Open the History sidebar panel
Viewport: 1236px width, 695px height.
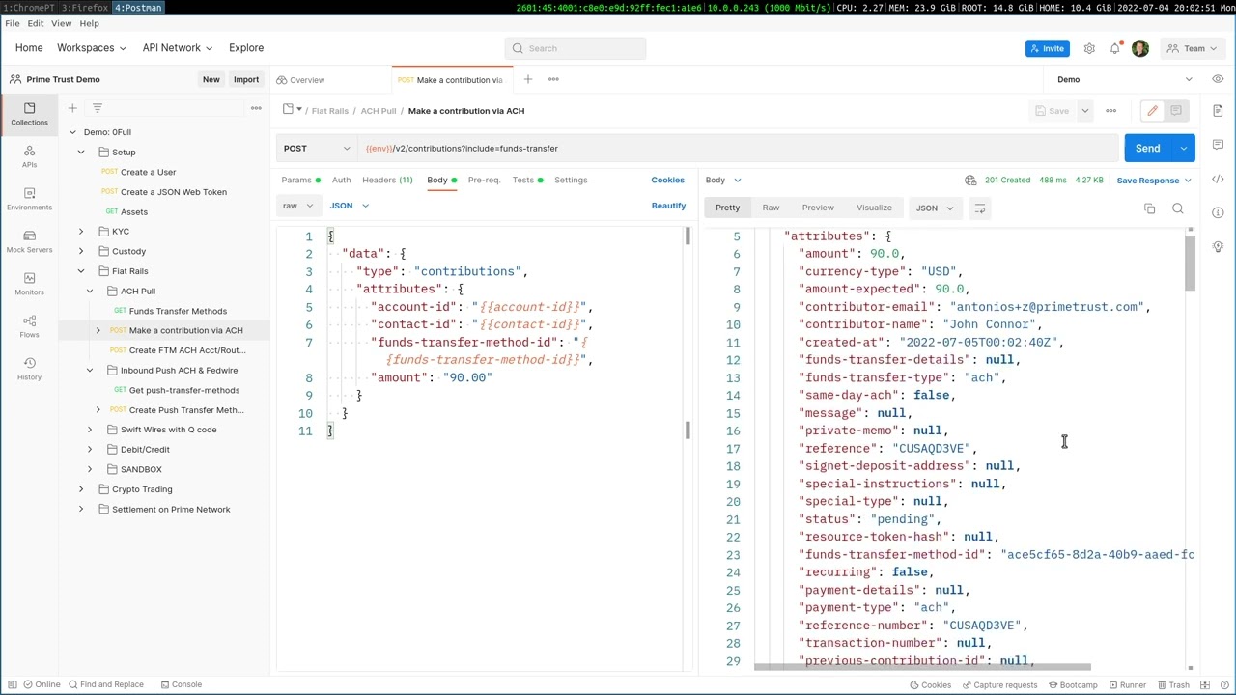tap(29, 369)
